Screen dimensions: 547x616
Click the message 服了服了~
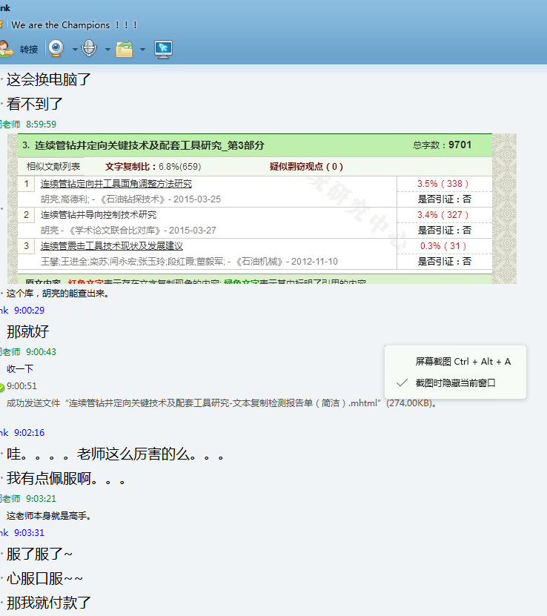pos(39,554)
